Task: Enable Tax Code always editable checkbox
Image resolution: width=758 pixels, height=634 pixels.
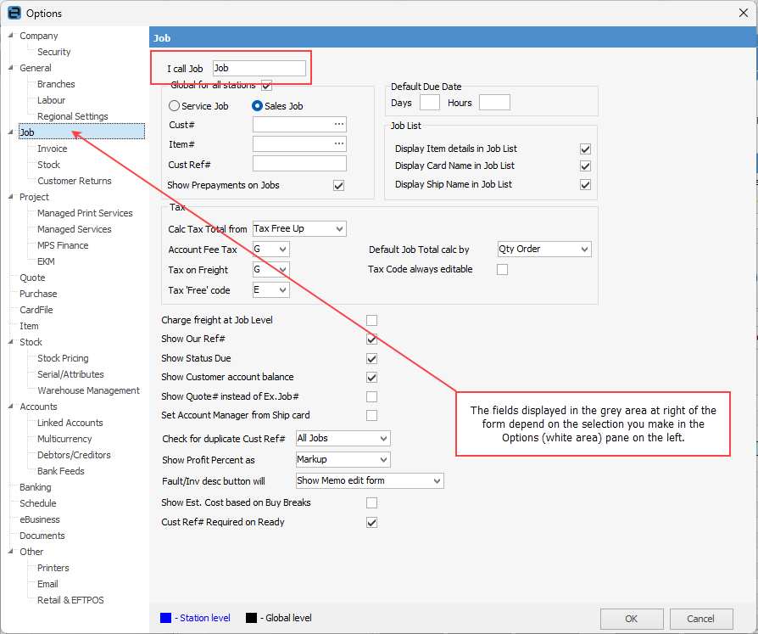Action: 503,270
